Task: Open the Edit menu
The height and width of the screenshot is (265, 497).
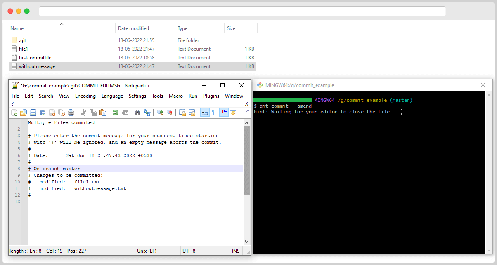Action: pos(29,96)
